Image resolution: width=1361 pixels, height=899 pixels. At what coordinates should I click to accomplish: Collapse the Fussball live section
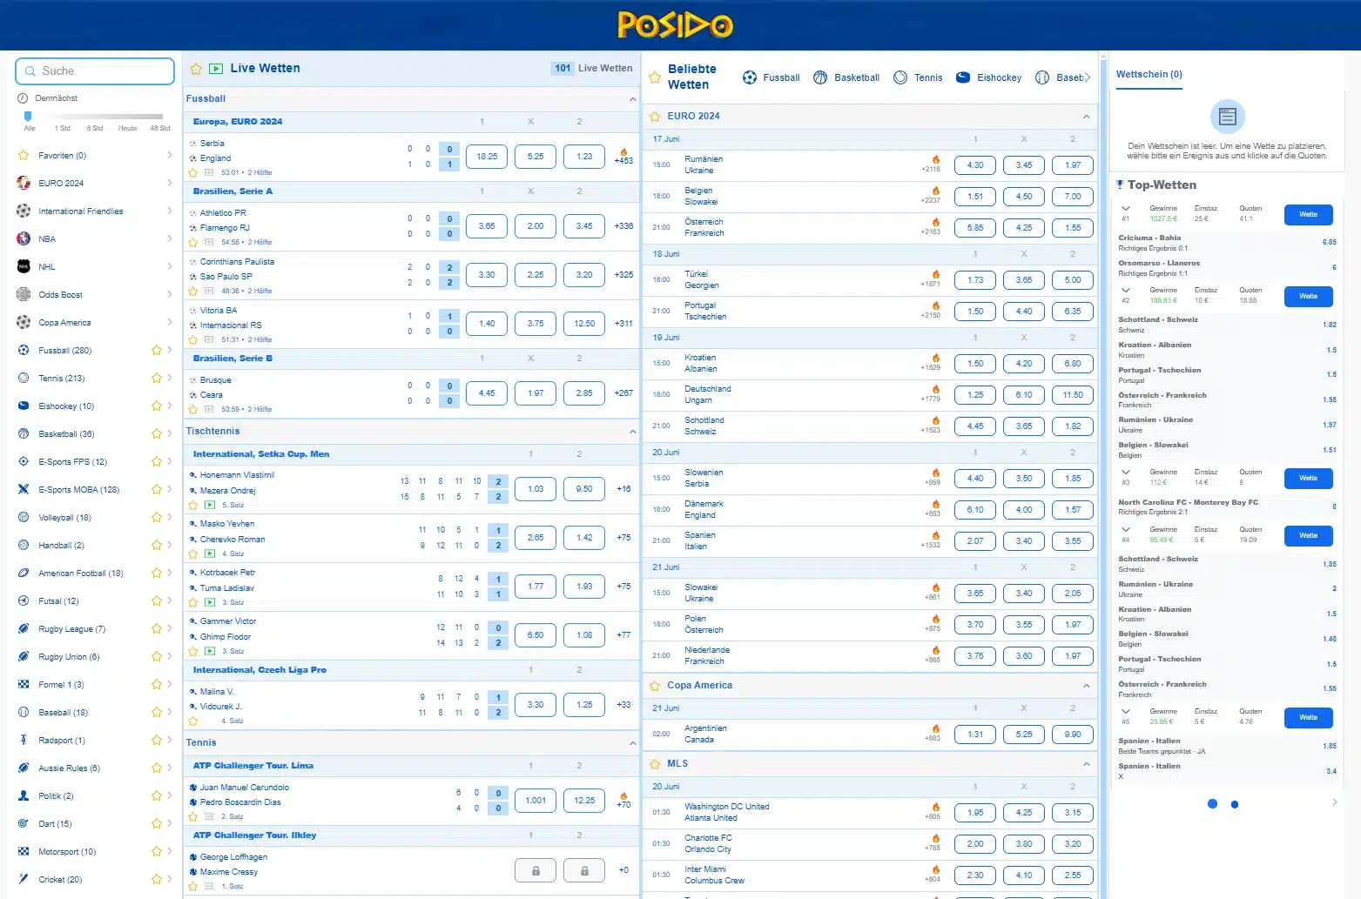pyautogui.click(x=633, y=99)
